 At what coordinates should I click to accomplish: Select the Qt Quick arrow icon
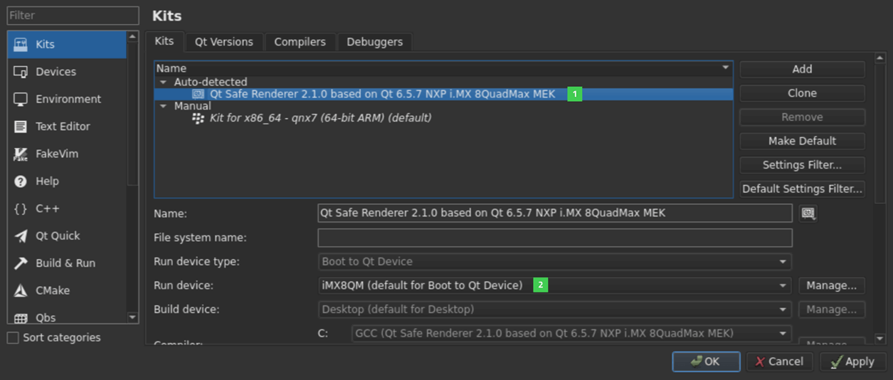(21, 236)
